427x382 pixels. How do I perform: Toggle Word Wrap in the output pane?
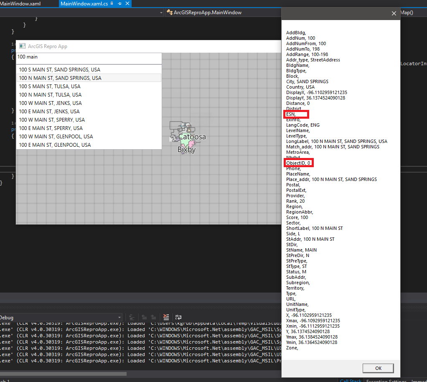point(178,317)
